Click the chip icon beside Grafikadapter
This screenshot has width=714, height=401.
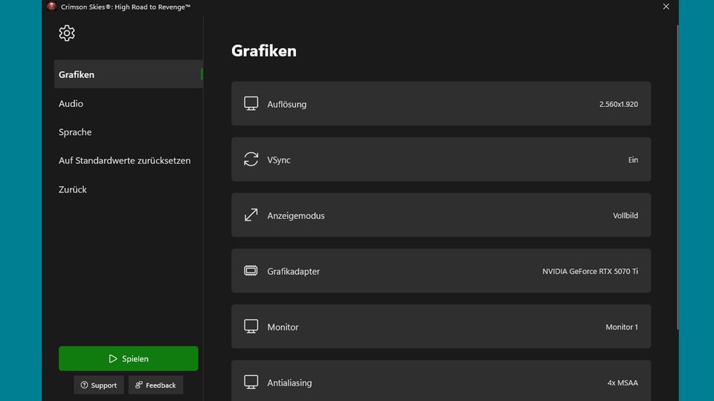(251, 271)
